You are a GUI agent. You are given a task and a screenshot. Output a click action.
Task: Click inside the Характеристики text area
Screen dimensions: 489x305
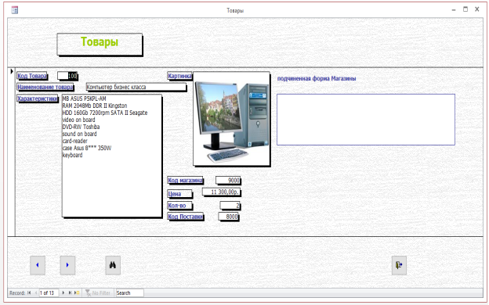tap(112, 156)
